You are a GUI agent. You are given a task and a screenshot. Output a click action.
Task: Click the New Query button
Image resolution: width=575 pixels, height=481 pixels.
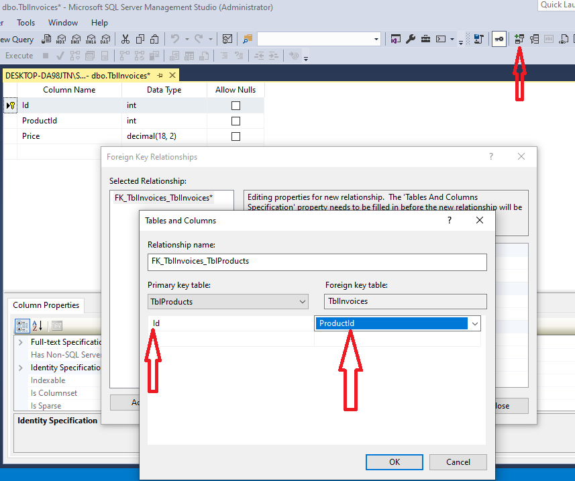pyautogui.click(x=17, y=39)
